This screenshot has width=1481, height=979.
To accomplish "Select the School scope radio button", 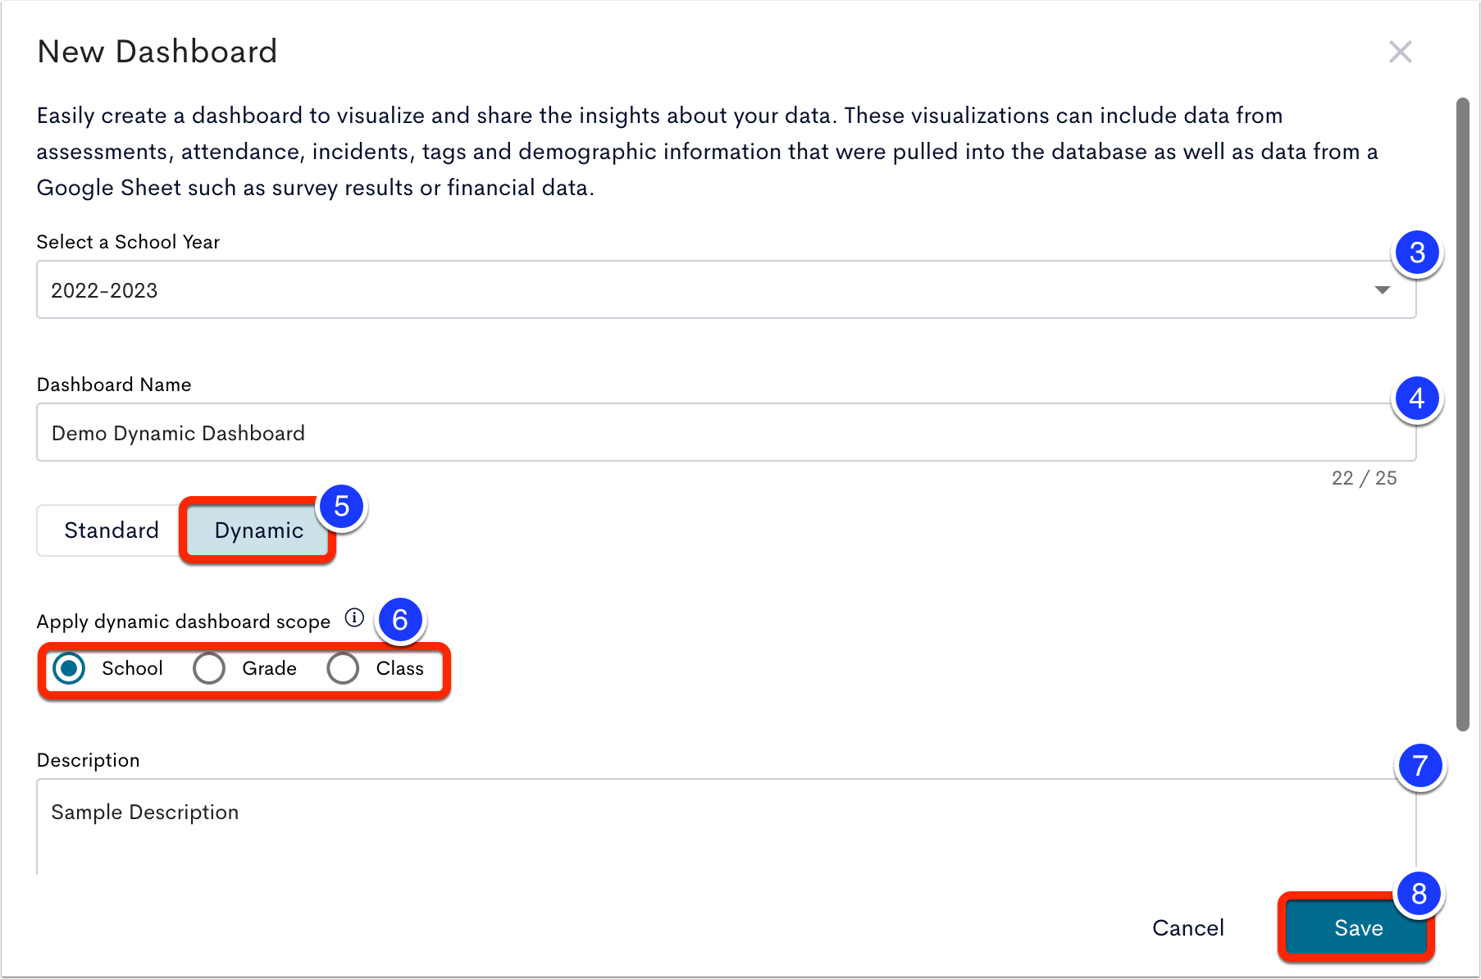I will click(69, 668).
